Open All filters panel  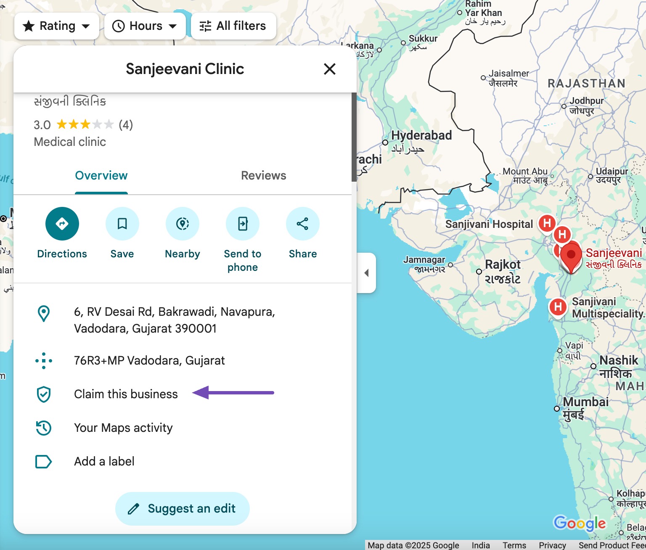(233, 26)
